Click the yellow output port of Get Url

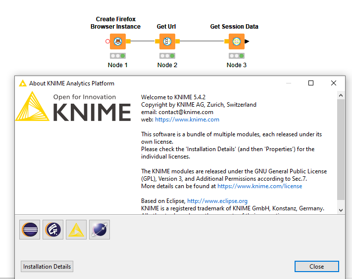[x=178, y=41]
